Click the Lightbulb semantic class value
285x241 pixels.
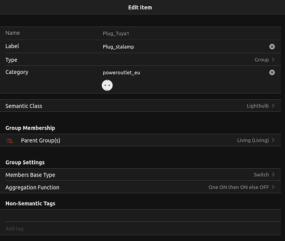258,106
